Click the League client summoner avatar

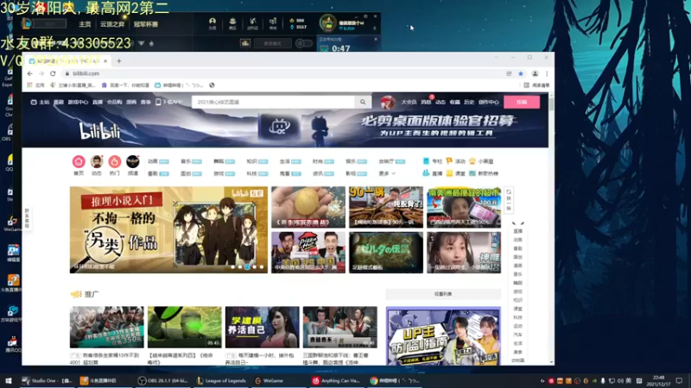coord(328,23)
